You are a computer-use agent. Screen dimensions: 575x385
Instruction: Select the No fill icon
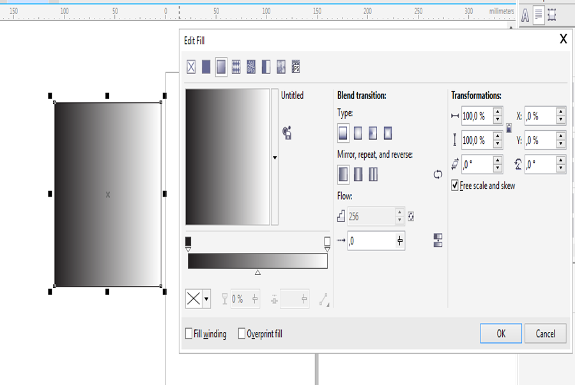pos(191,67)
